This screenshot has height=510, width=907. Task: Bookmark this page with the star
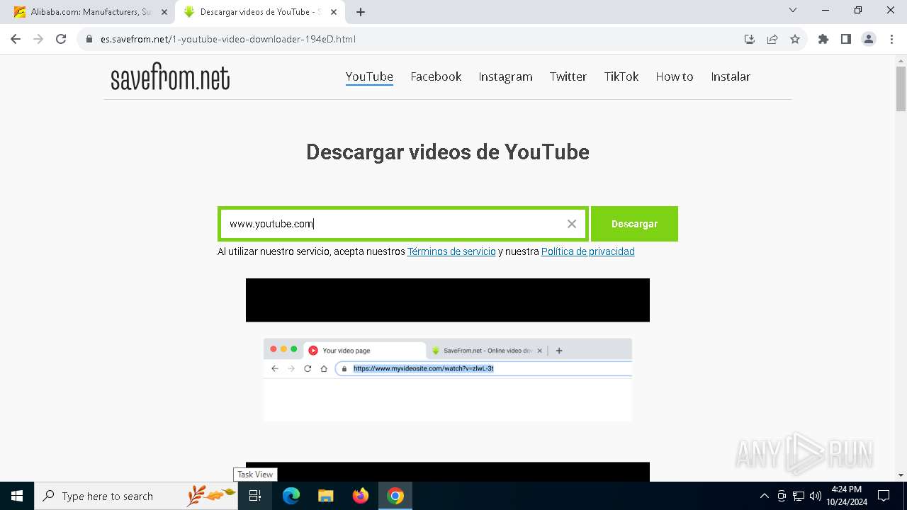coord(795,39)
